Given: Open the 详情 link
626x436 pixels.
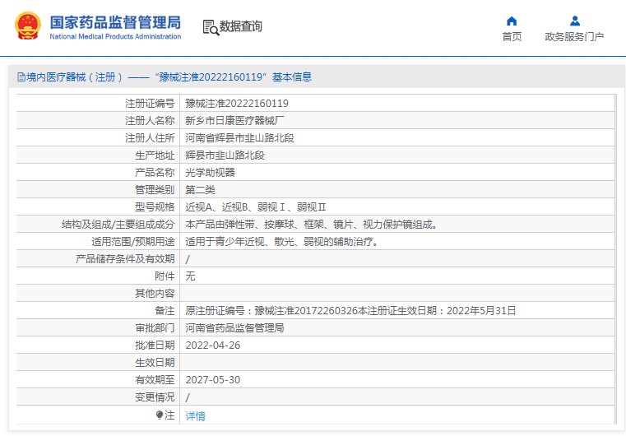Looking at the screenshot, I should pos(195,416).
